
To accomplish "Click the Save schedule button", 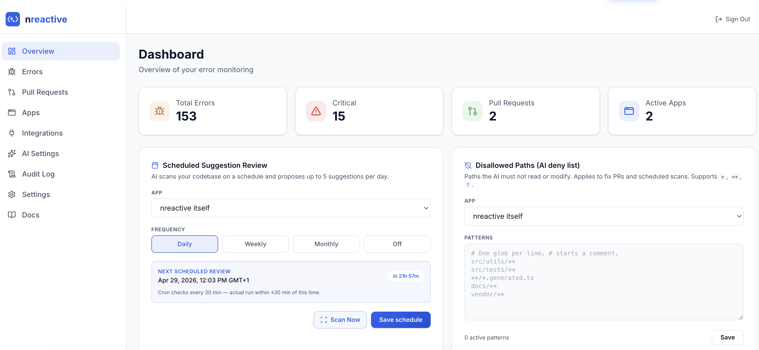I will pos(401,320).
